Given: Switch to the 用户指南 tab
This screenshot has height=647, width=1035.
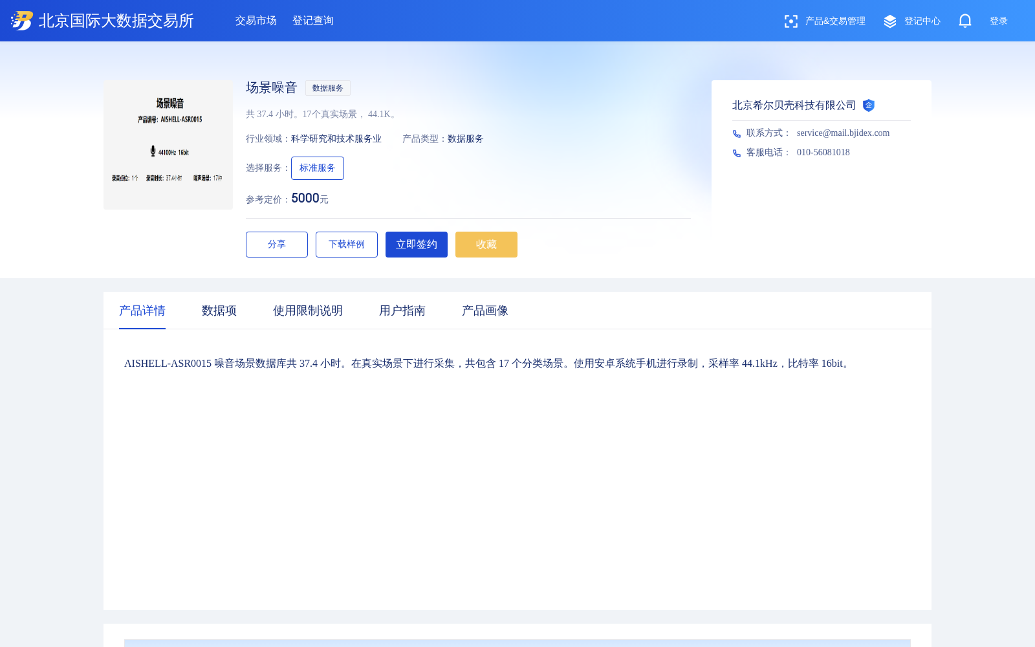Looking at the screenshot, I should [402, 311].
